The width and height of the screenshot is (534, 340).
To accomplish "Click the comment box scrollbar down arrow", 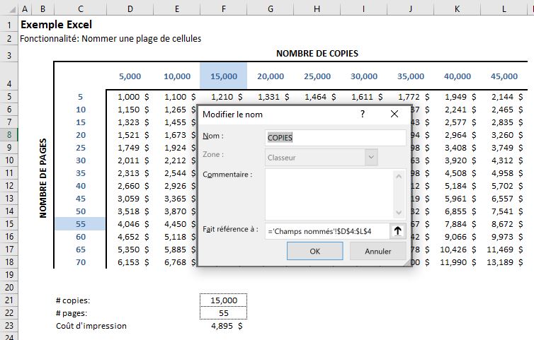I will click(399, 213).
